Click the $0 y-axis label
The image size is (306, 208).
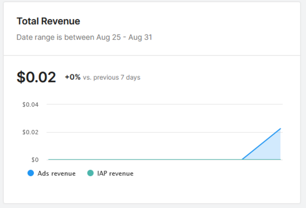click(x=35, y=160)
